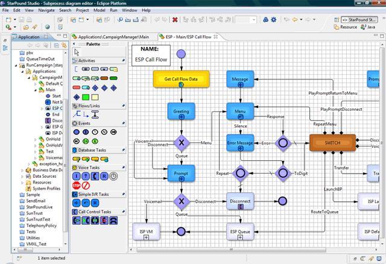The height and width of the screenshot is (264, 386).
Task: Select the StarPoundLive folder
Action: tap(39, 207)
